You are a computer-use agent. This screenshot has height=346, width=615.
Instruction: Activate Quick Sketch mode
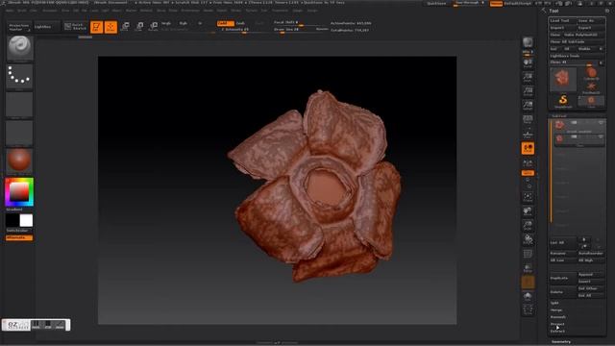click(75, 26)
